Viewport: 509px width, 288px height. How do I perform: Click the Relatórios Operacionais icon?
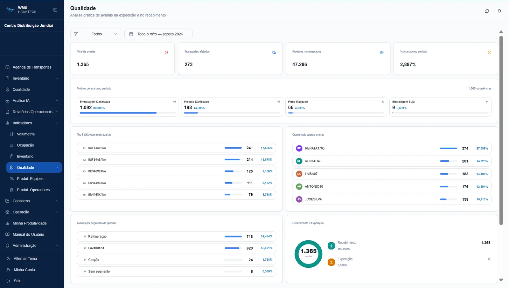click(x=8, y=112)
